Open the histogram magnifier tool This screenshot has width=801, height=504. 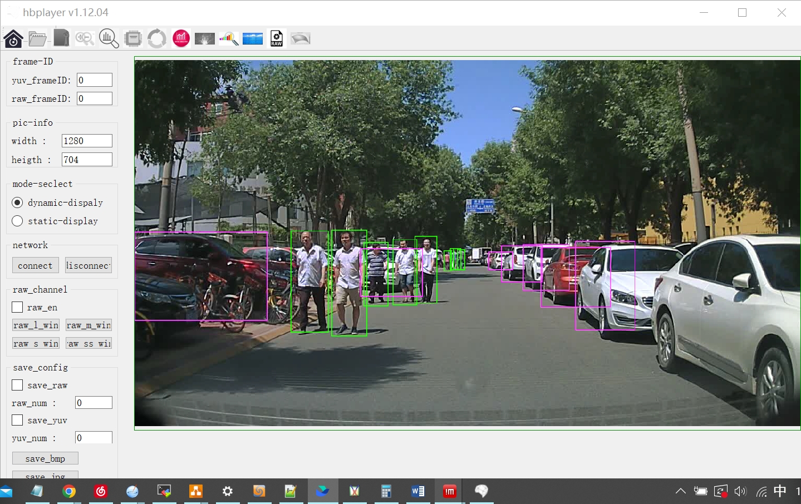[x=109, y=38]
